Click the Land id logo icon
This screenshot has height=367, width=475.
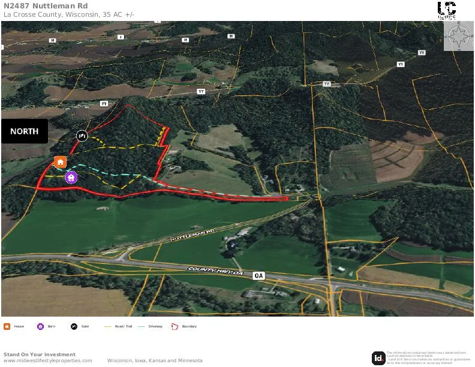(378, 358)
